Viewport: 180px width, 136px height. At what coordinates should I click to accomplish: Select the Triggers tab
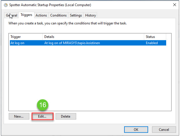coord(27,15)
